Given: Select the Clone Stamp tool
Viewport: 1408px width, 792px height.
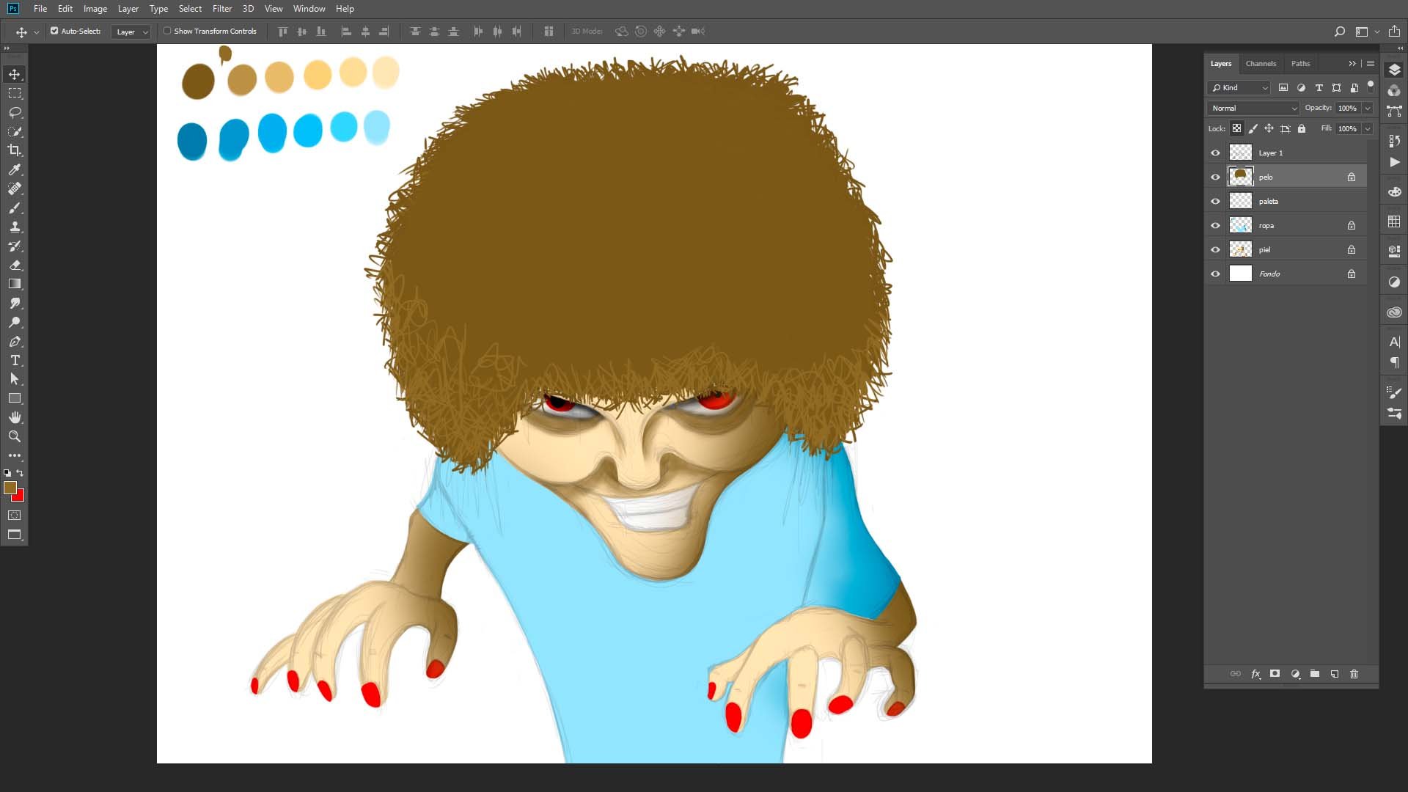Looking at the screenshot, I should (x=15, y=227).
